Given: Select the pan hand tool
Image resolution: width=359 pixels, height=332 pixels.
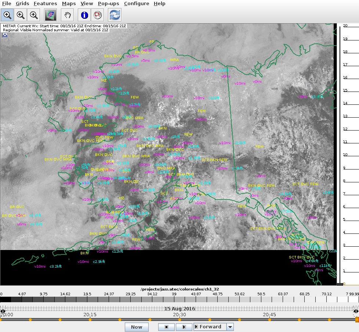Looking at the screenshot, I should tap(68, 15).
